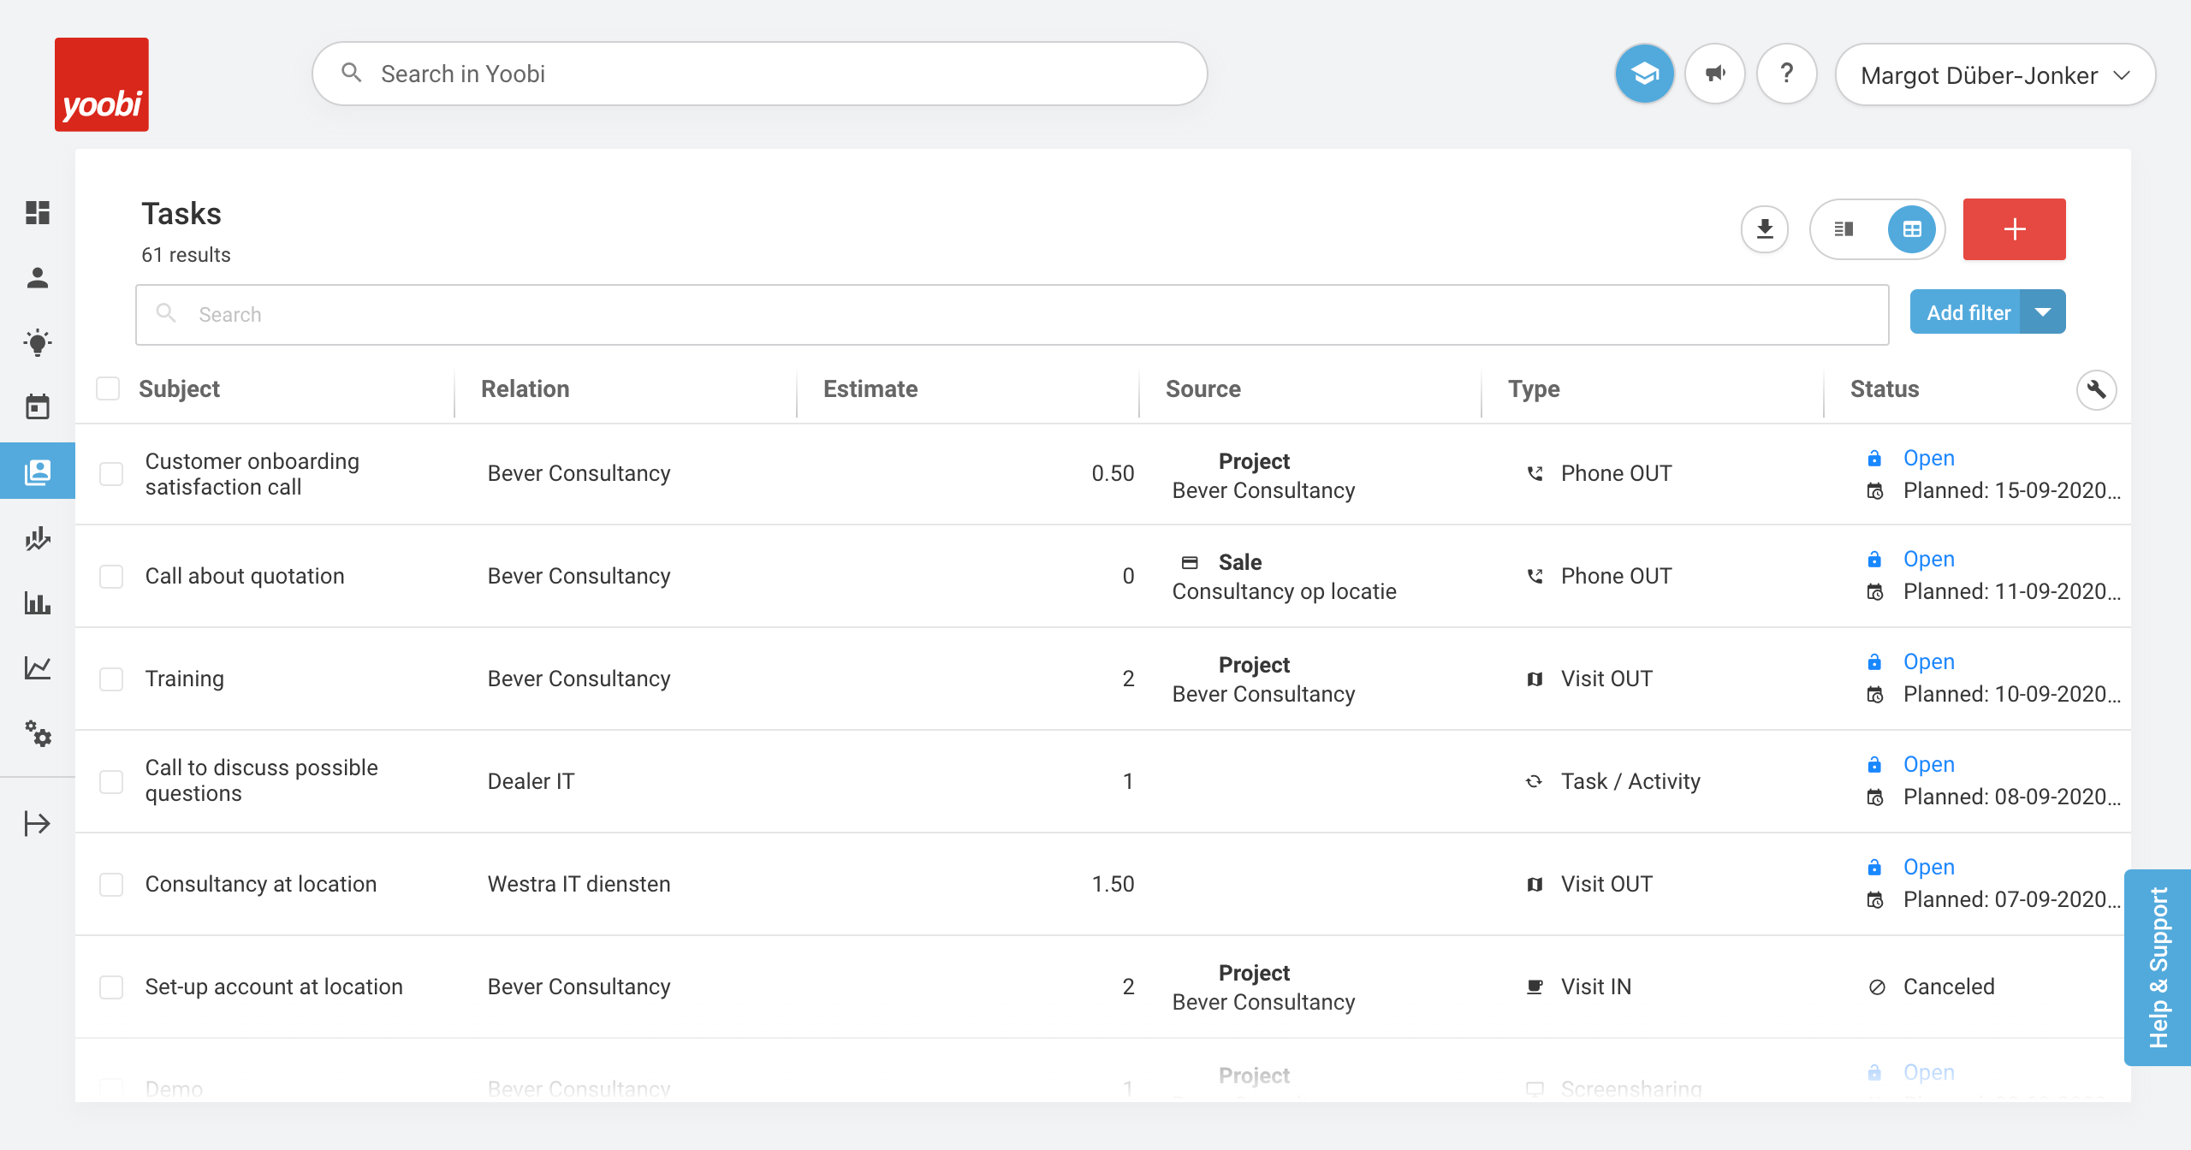Open Set-up account at location task
2191x1150 pixels.
tap(274, 987)
